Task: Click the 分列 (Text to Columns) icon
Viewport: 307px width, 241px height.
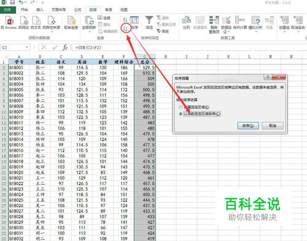Action: tap(187, 20)
